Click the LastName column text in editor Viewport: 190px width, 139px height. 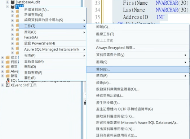(x=134, y=10)
